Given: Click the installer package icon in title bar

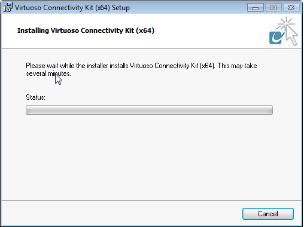Looking at the screenshot, I should (8, 8).
